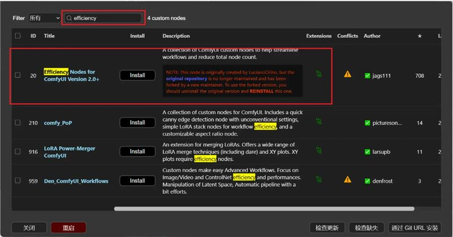The width and height of the screenshot is (453, 237).
Task: Check the Den_ComfyUI_Workflows row checkbox
Action: 18,181
